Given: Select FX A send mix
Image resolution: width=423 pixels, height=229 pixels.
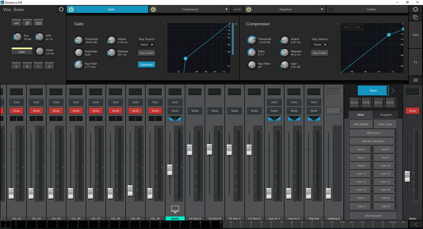Looking at the screenshot, I should pos(355,103).
